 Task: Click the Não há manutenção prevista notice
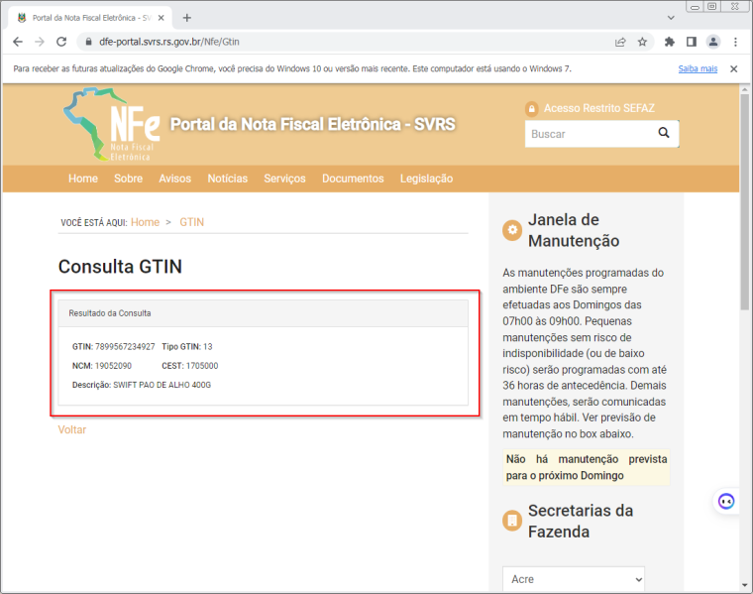(x=586, y=467)
